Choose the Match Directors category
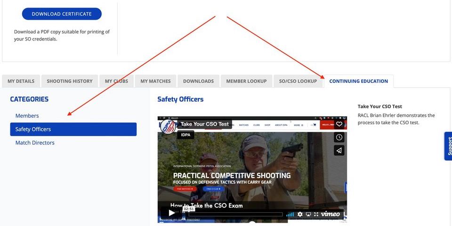The height and width of the screenshot is (226, 452). [35, 143]
